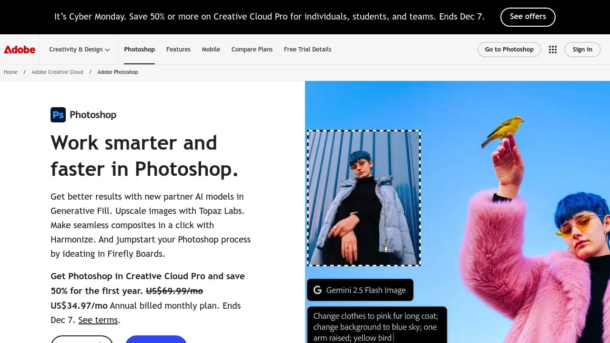Click the Photoshop Ps app icon

coord(58,114)
